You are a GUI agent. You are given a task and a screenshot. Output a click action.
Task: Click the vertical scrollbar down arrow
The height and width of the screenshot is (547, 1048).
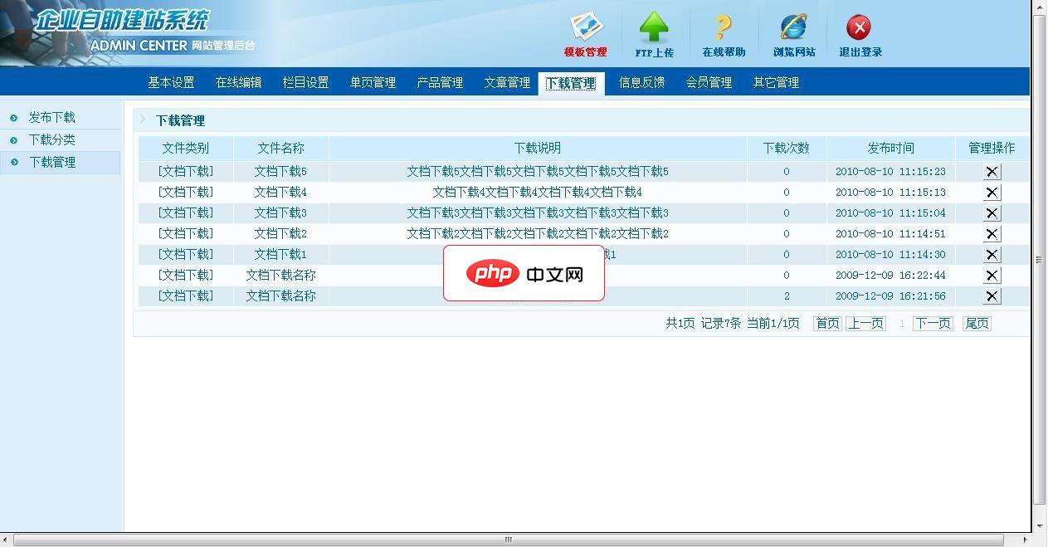(1040, 525)
